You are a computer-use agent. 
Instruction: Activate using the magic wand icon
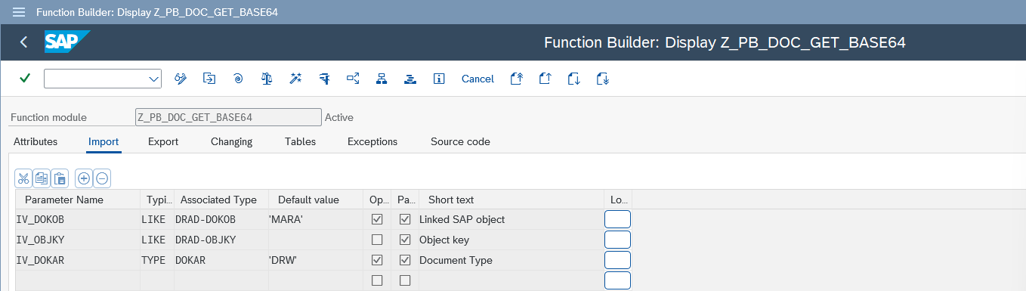tap(295, 79)
